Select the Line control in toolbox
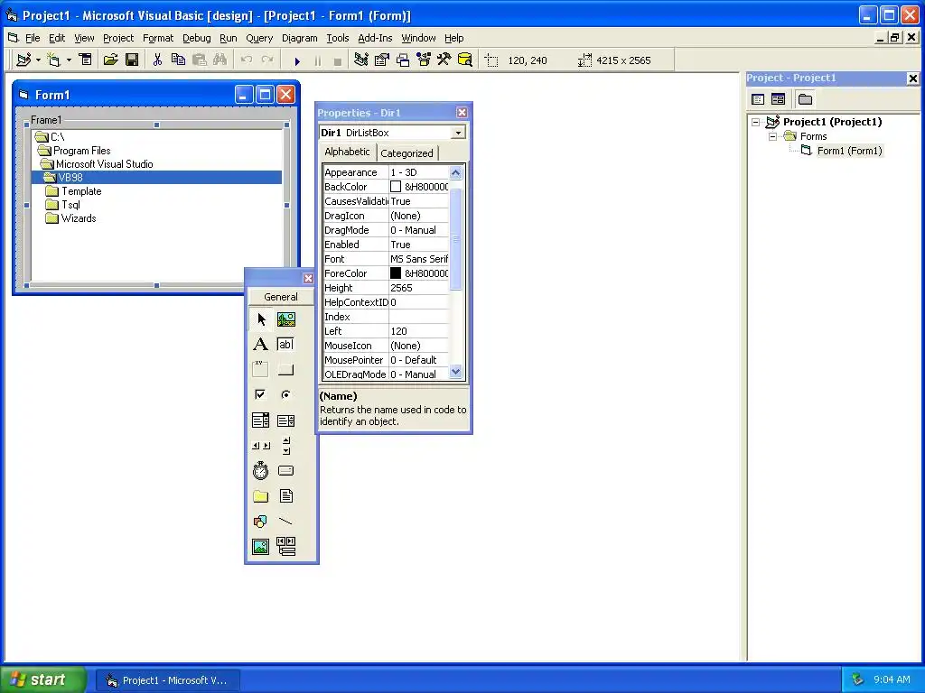The width and height of the screenshot is (925, 693). (x=286, y=522)
